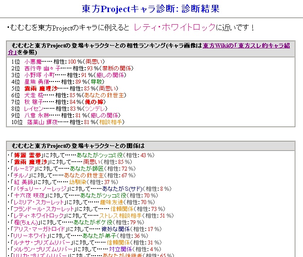Click あなたがツッコミ役 in the 博麗 霊夢 row
The image size is (303, 257).
[x=100, y=155]
